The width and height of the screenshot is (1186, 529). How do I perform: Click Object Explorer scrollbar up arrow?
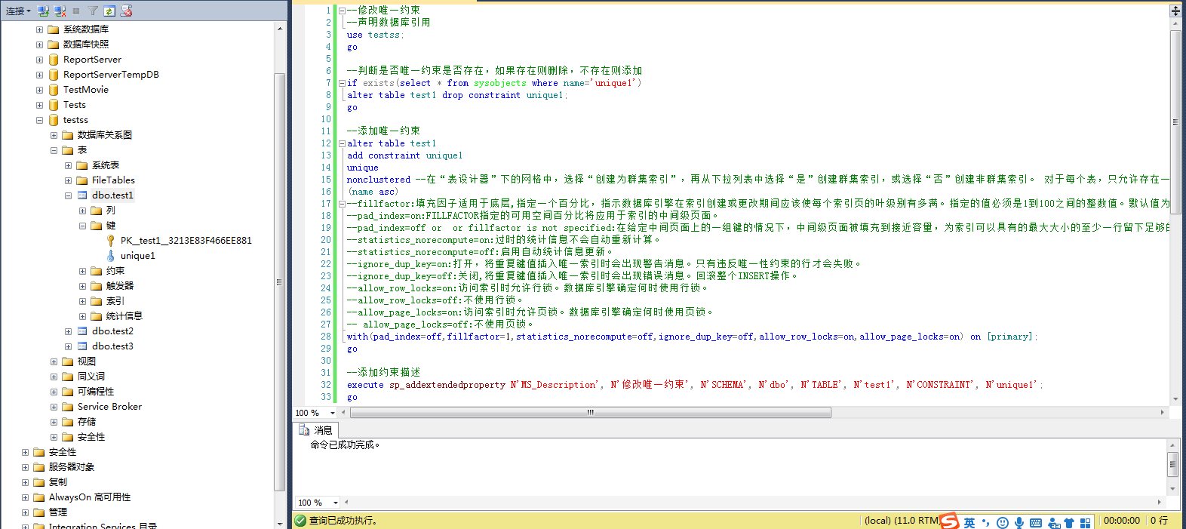280,29
